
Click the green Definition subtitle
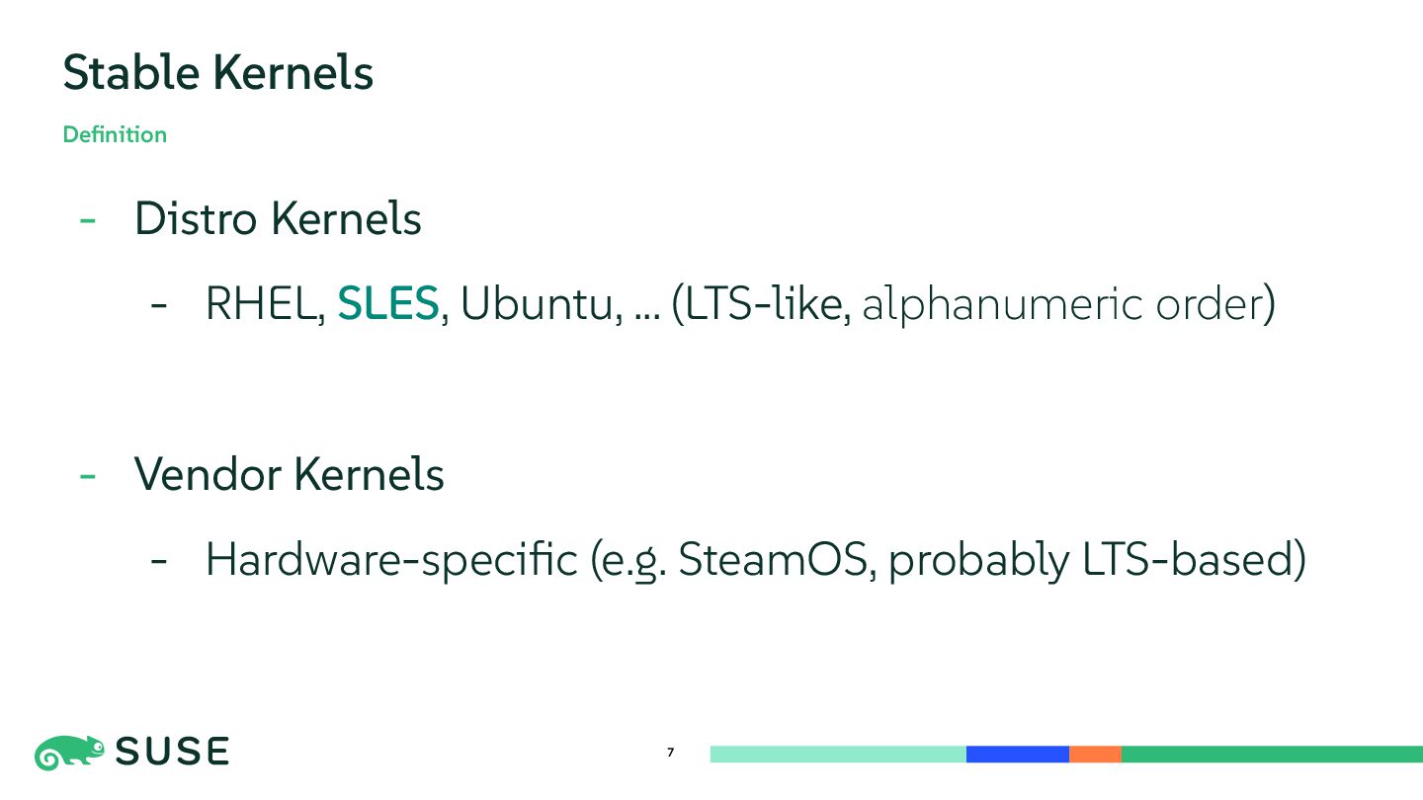point(115,134)
